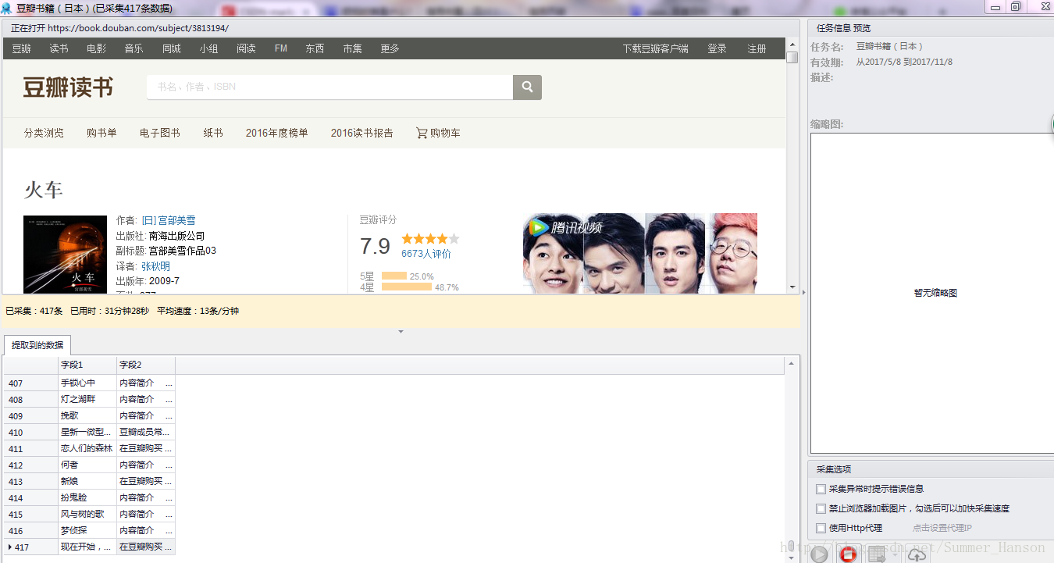Open 东西 in the top navigation

(315, 48)
